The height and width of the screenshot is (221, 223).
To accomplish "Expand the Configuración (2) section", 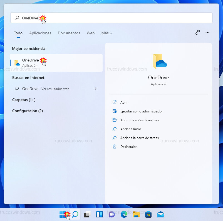I will coord(27,111).
